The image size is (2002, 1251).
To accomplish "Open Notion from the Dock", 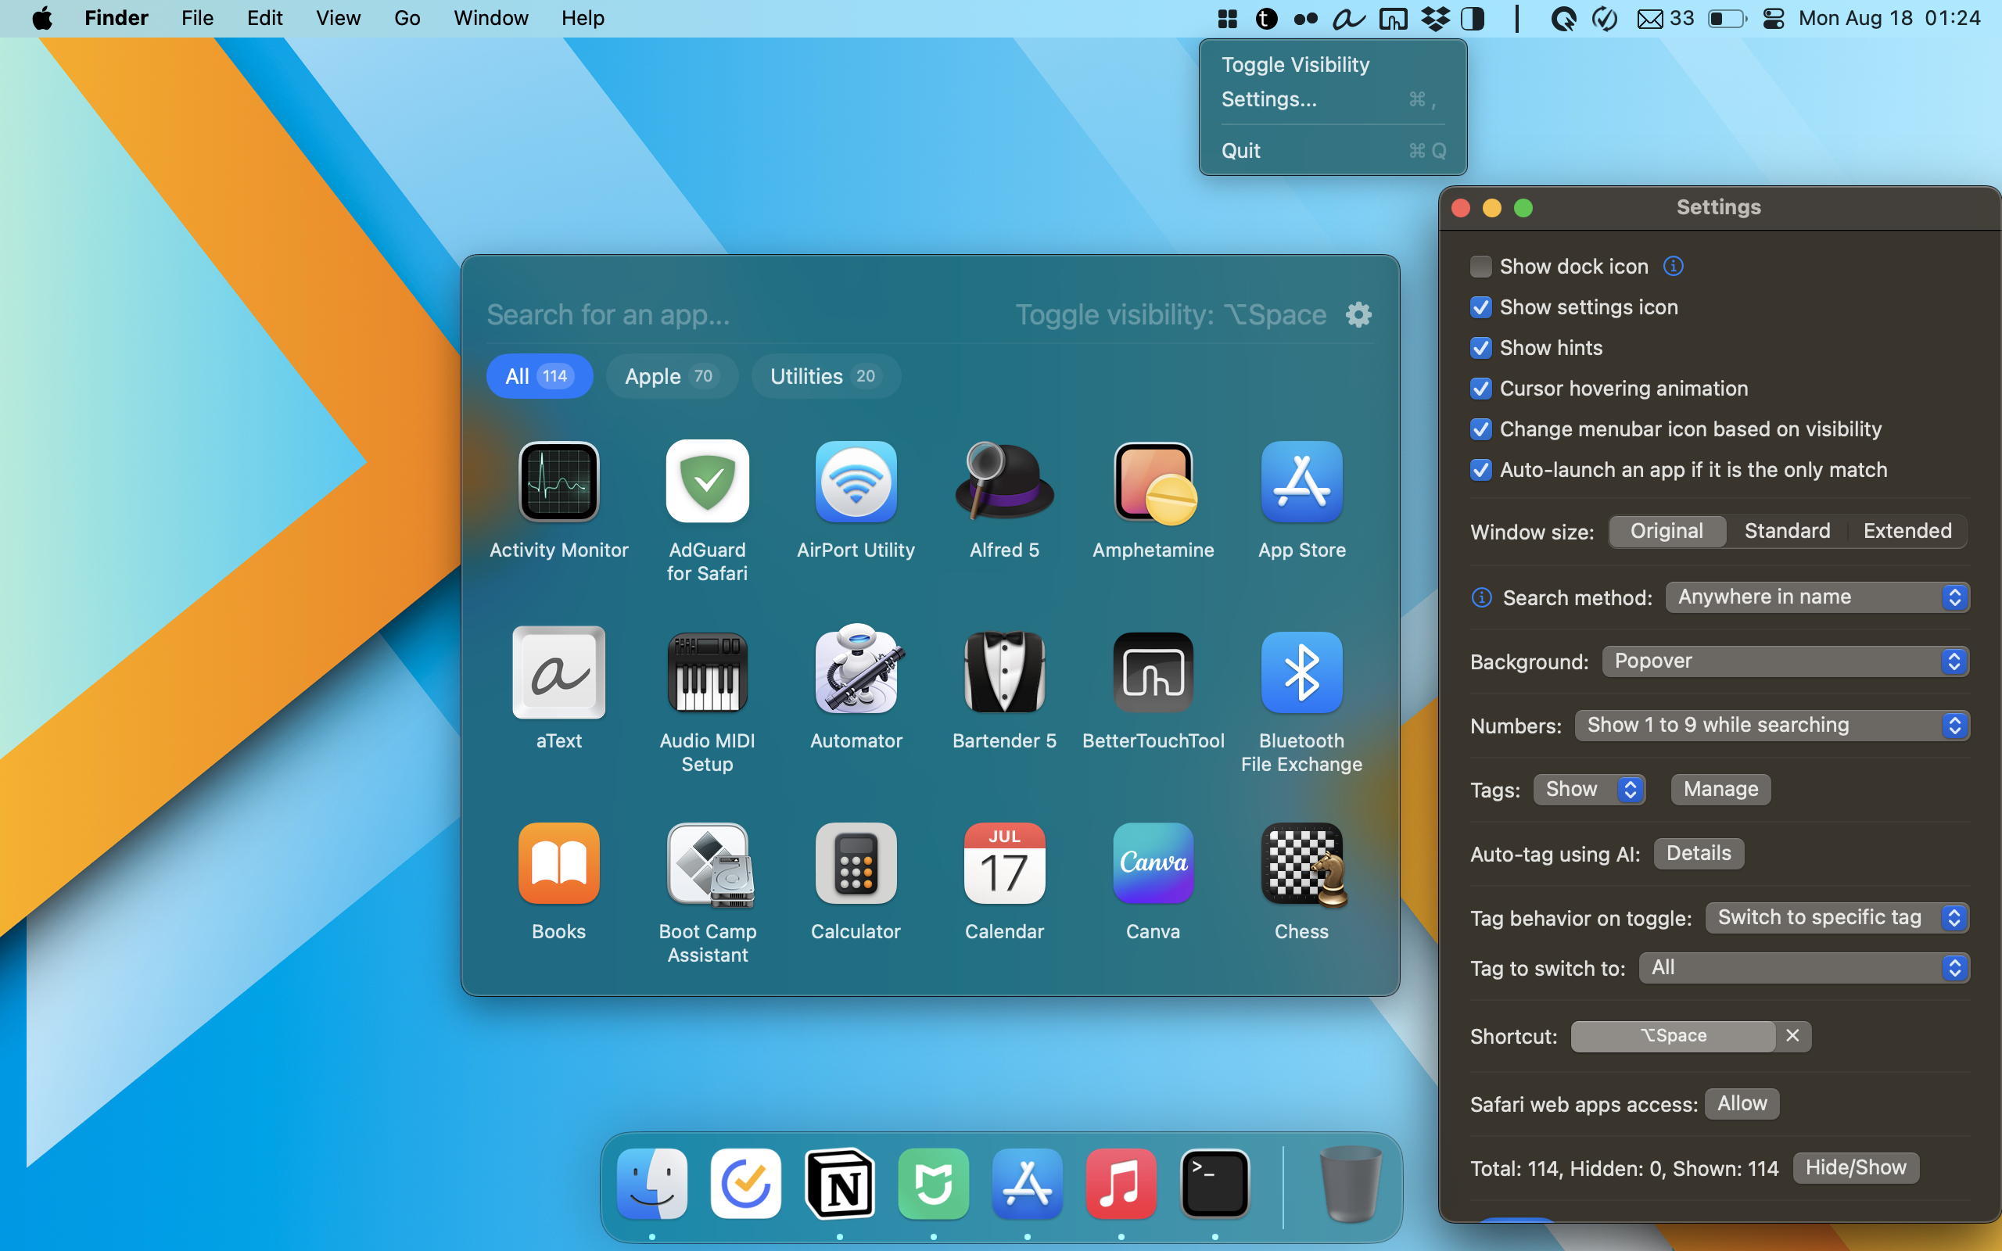I will click(840, 1183).
